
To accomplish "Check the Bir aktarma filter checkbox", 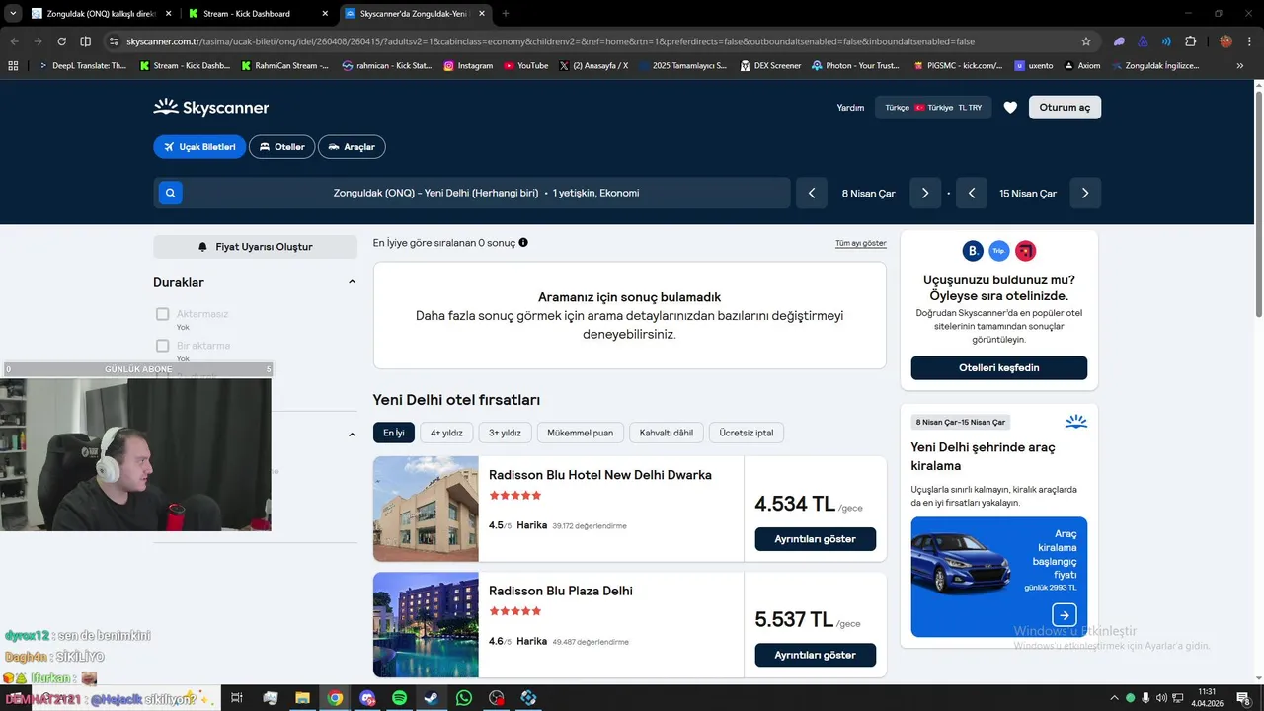I will [163, 346].
